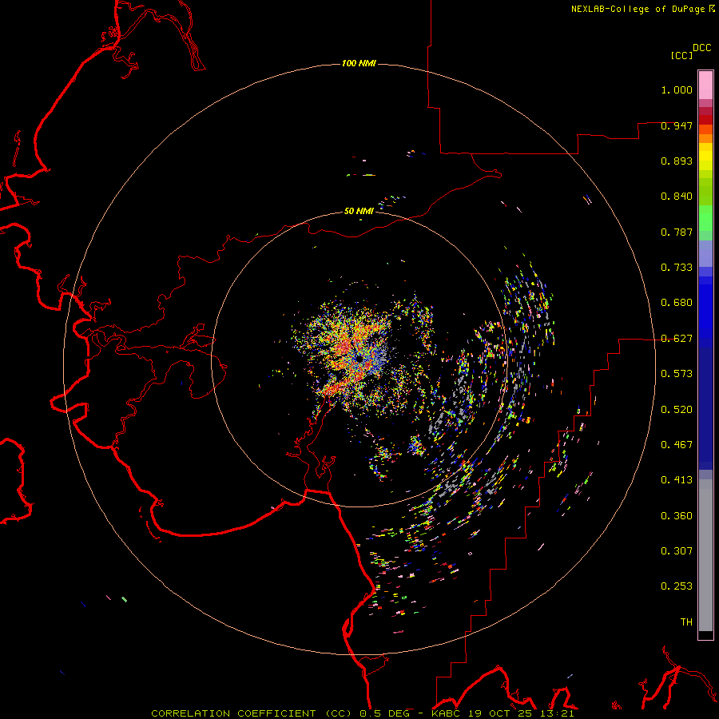Click the 0.360 legend value
719x719 pixels.
pyautogui.click(x=677, y=516)
